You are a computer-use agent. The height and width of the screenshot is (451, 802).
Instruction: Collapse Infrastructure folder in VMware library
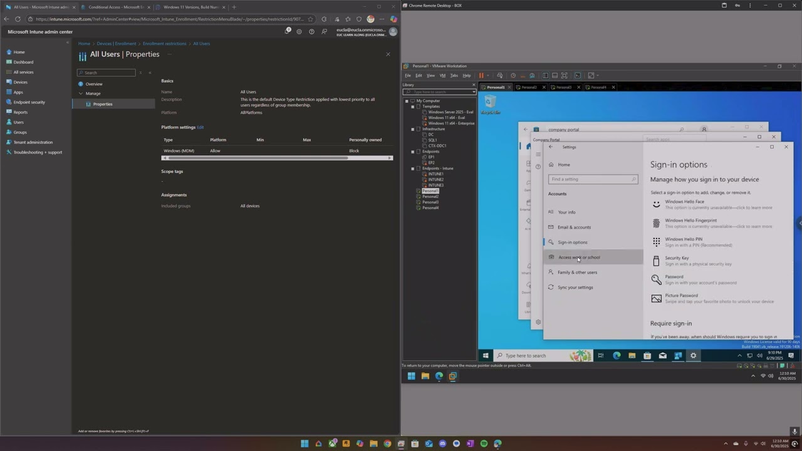click(412, 129)
